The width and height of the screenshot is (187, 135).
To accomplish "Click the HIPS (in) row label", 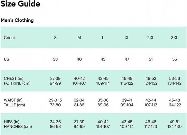I will [12, 122].
